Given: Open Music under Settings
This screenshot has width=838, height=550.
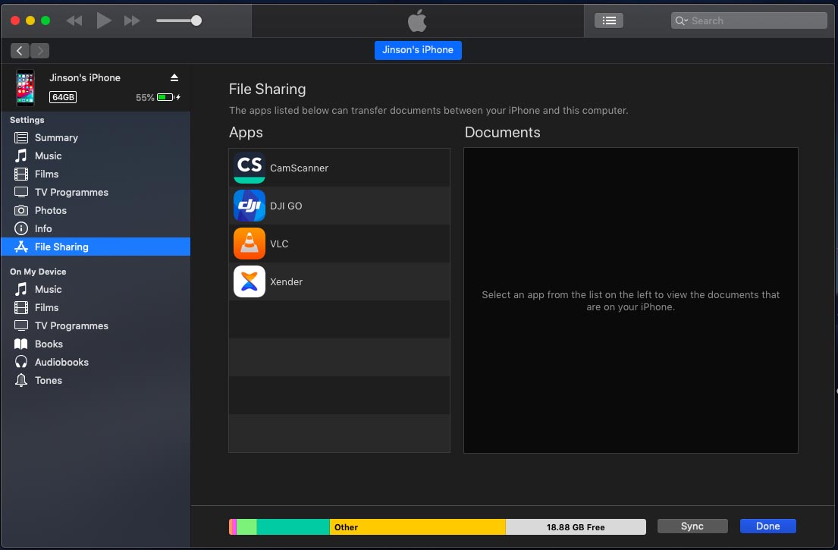Looking at the screenshot, I should coord(96,156).
